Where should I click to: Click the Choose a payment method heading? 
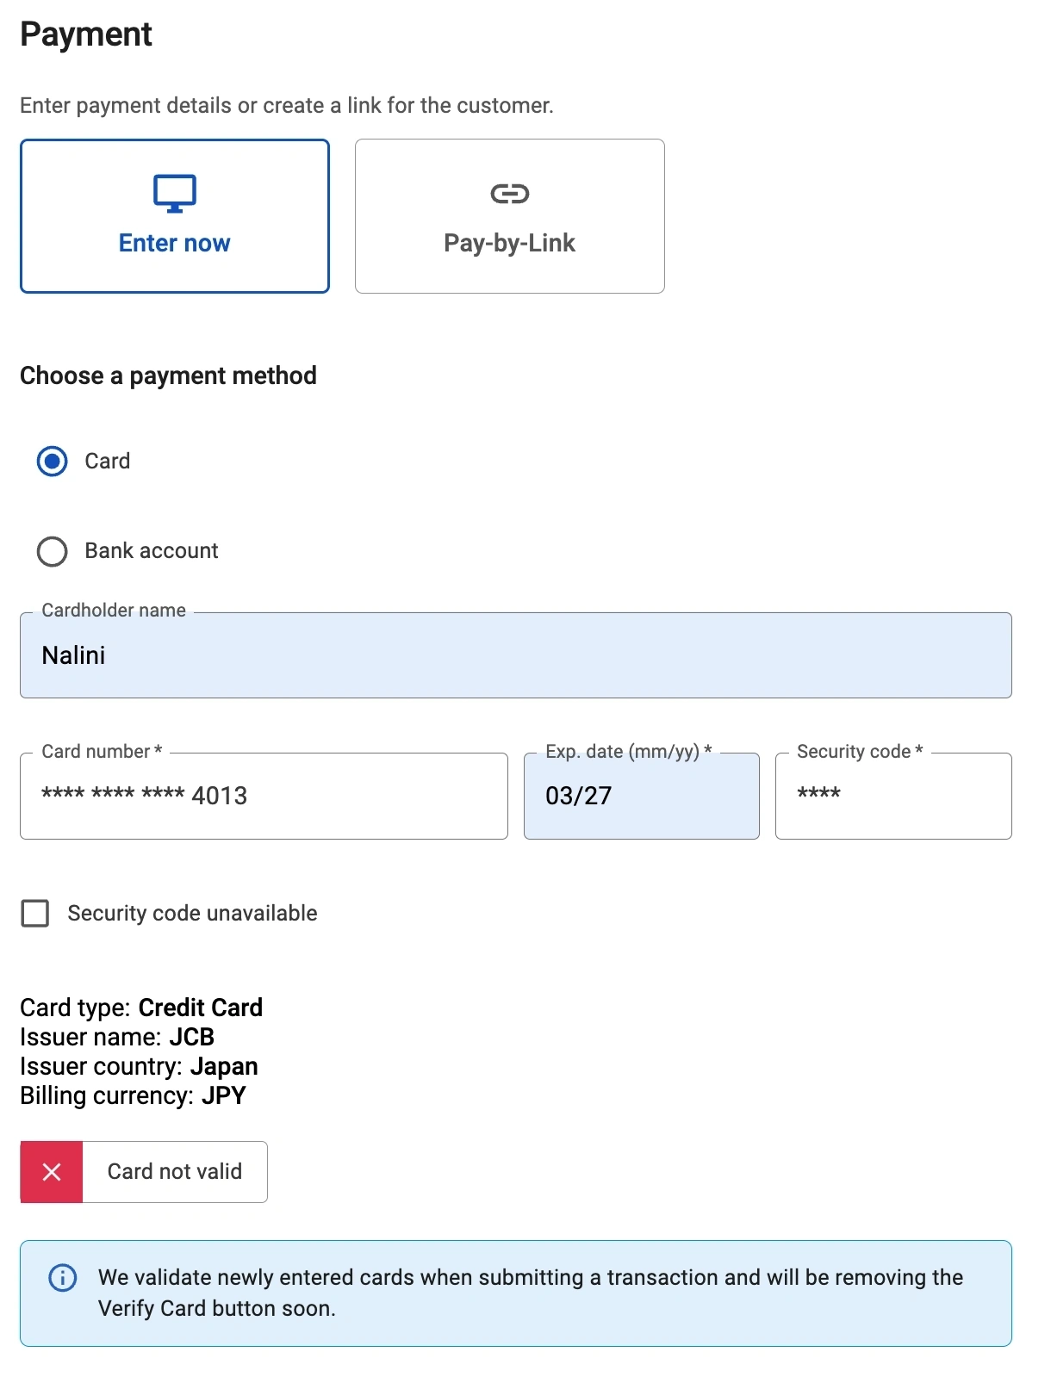169,375
